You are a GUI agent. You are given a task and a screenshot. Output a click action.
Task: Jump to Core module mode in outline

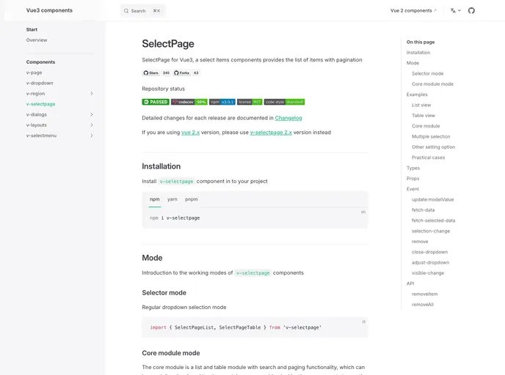pyautogui.click(x=432, y=84)
